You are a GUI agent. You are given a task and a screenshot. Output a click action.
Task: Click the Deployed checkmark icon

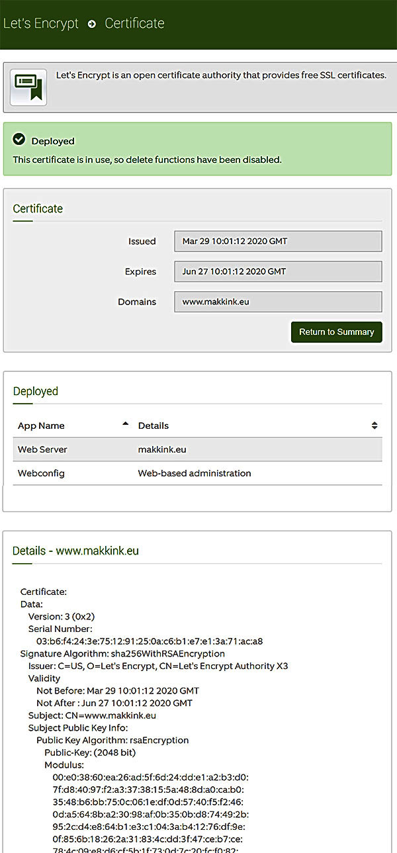pos(19,140)
